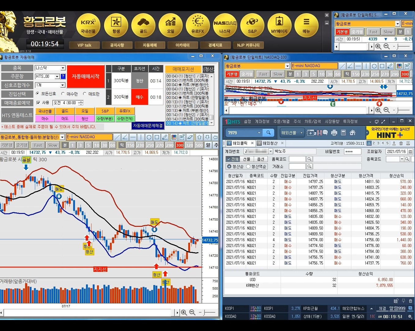Select rectangle drawing tool in main chart toolbar
Screen dimensions: 415x331
tap(157, 137)
